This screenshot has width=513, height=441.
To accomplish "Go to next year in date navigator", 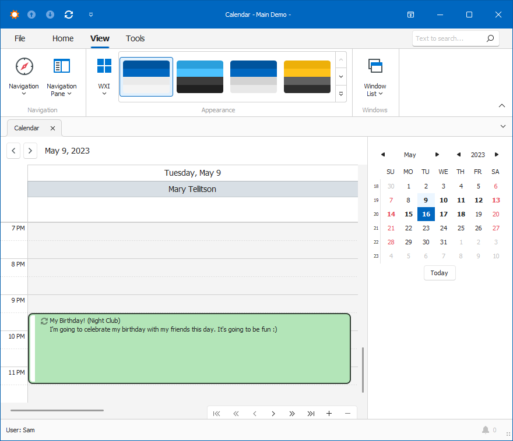I will (x=497, y=154).
